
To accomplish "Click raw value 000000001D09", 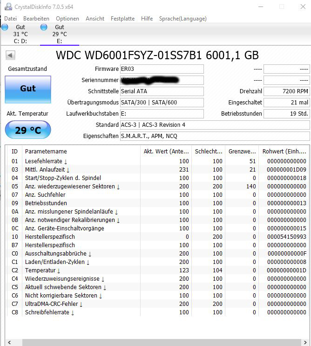I will (x=286, y=169).
